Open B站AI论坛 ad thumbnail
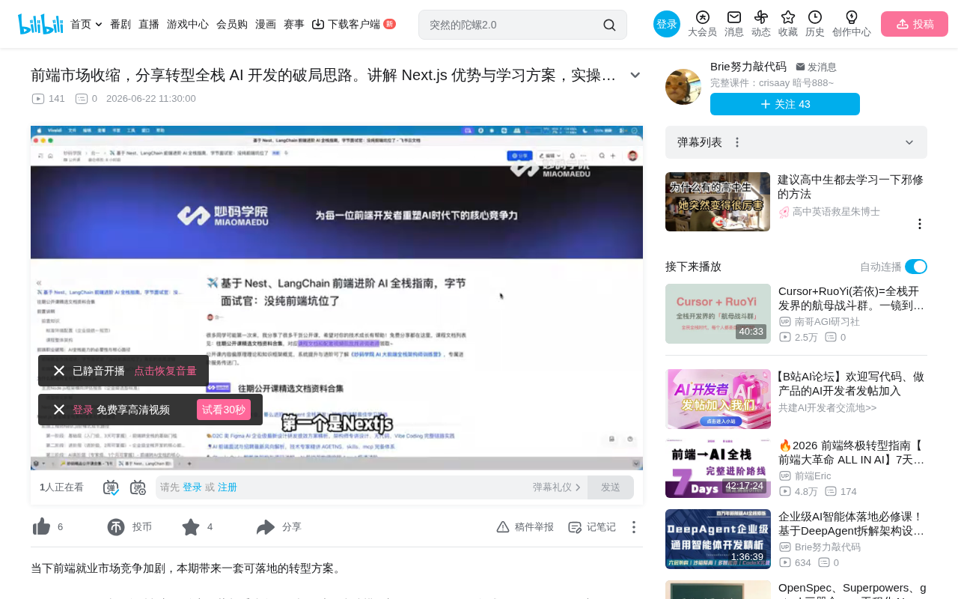The height and width of the screenshot is (599, 958). [718, 399]
